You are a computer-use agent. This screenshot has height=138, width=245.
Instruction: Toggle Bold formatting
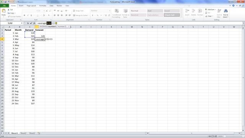pos(24,15)
